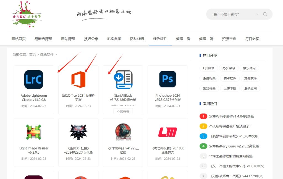Open hot item 《幻象破坏者：战场》v443779中文
The width and height of the screenshot is (283, 179).
click(236, 176)
